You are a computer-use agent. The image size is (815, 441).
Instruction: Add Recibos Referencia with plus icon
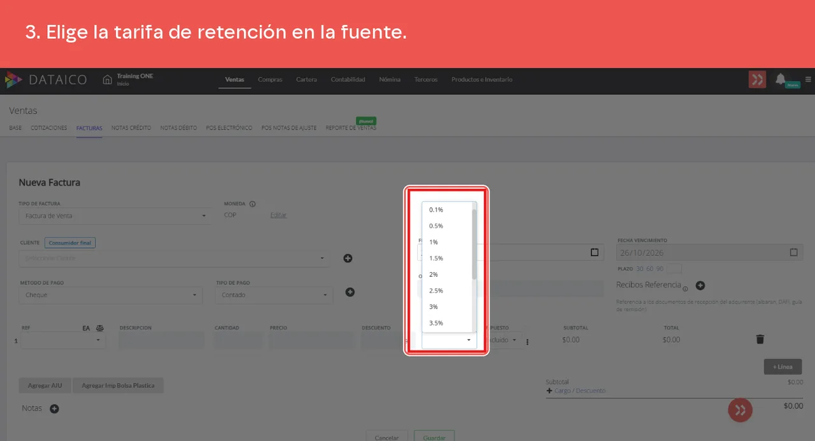click(700, 286)
